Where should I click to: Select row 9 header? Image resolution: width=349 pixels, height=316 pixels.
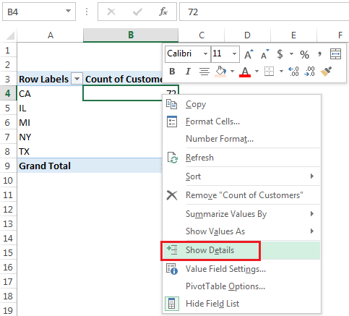coord(8,166)
